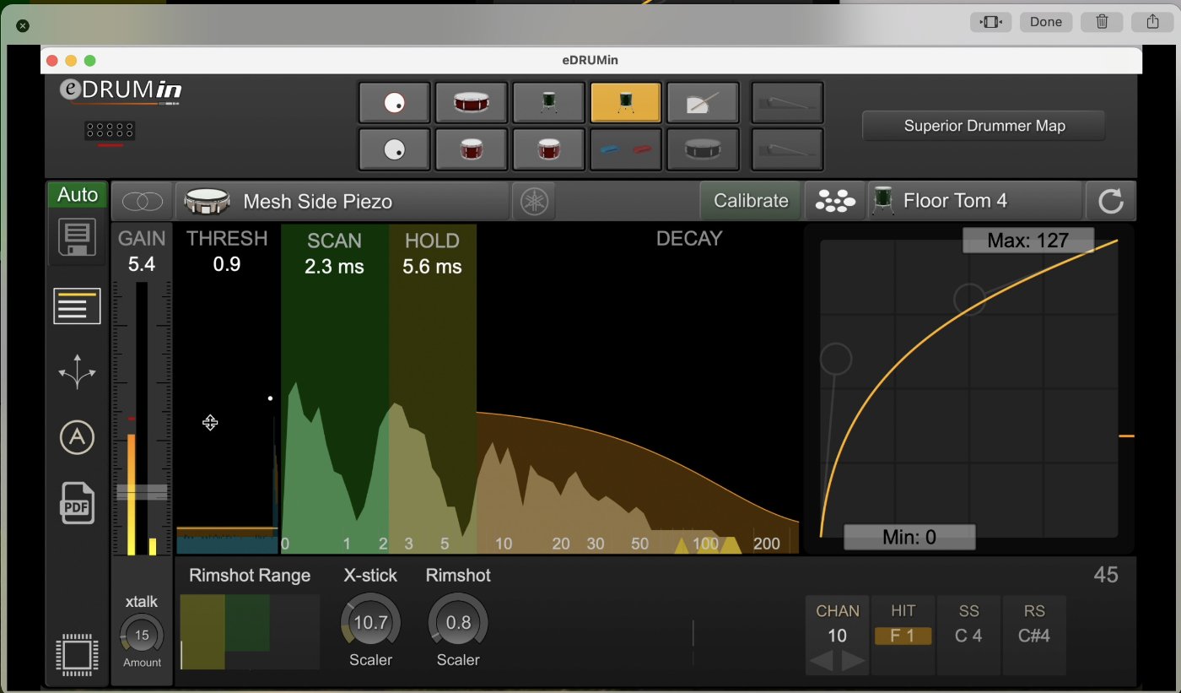The width and height of the screenshot is (1181, 693).
Task: Click the lower-left velocity curve control handle
Action: point(836,359)
